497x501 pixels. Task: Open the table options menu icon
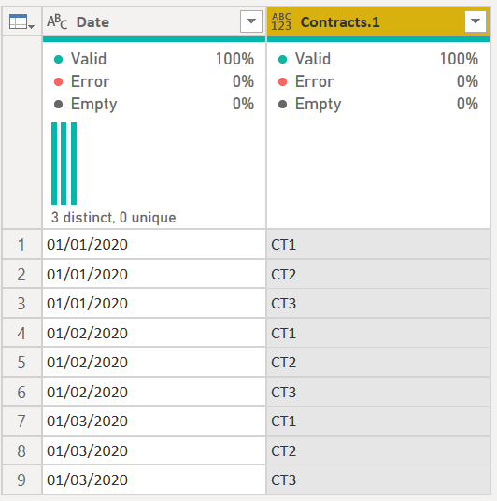pos(21,21)
